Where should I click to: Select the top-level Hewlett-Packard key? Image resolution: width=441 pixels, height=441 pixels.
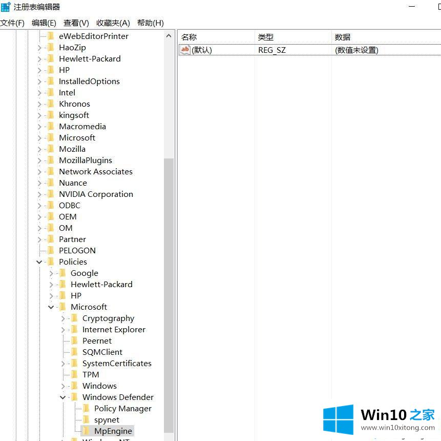pos(90,58)
